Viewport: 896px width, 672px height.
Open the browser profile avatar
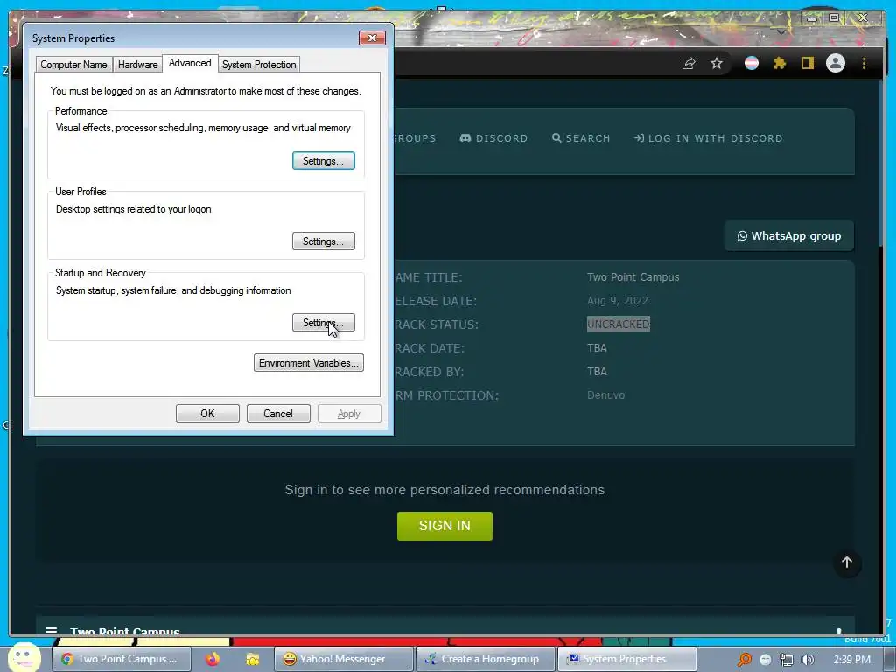836,63
